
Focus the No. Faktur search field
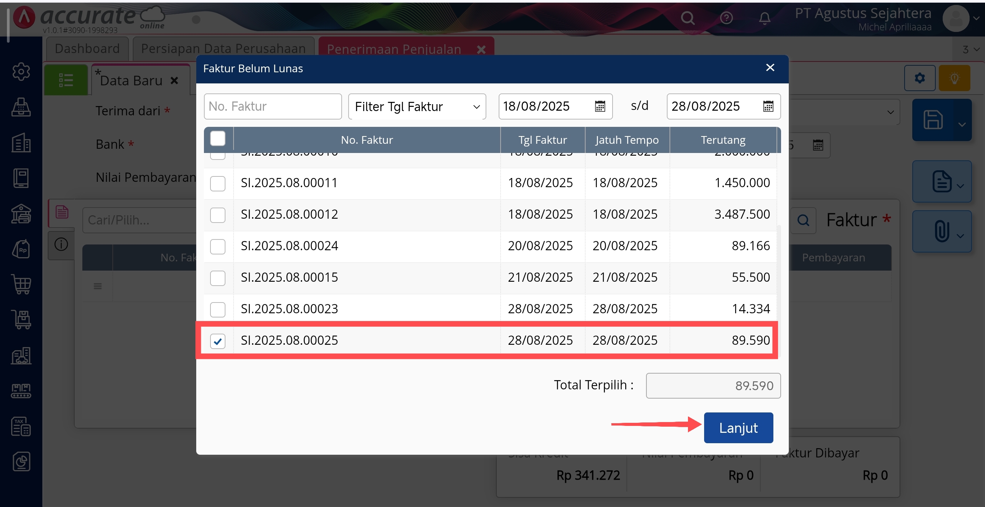272,106
